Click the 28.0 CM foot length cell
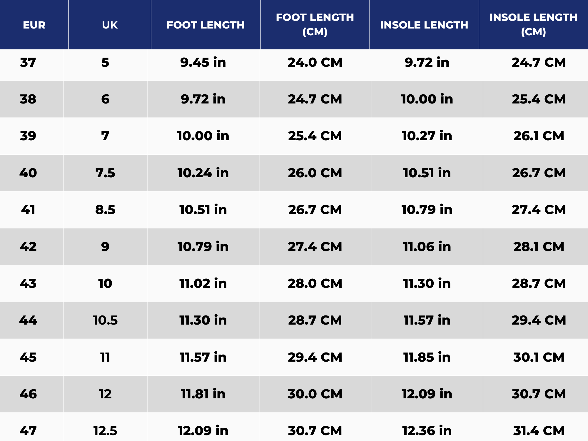The width and height of the screenshot is (588, 441). pyautogui.click(x=315, y=284)
